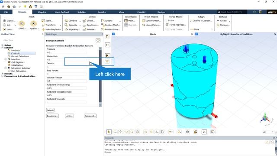277x156 pixels.
Task: Expand the Monitors tree node
Action: click(x=6, y=59)
